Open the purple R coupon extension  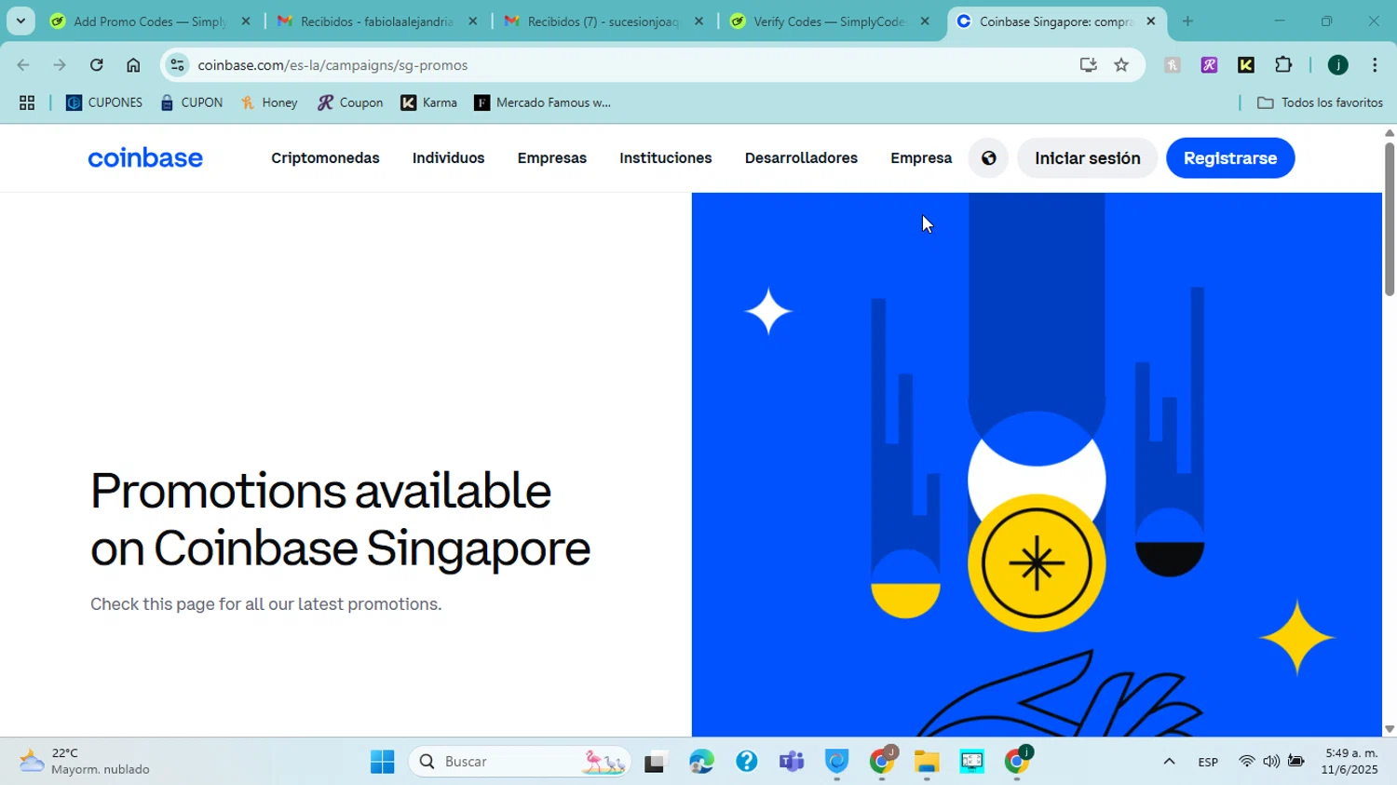1209,65
